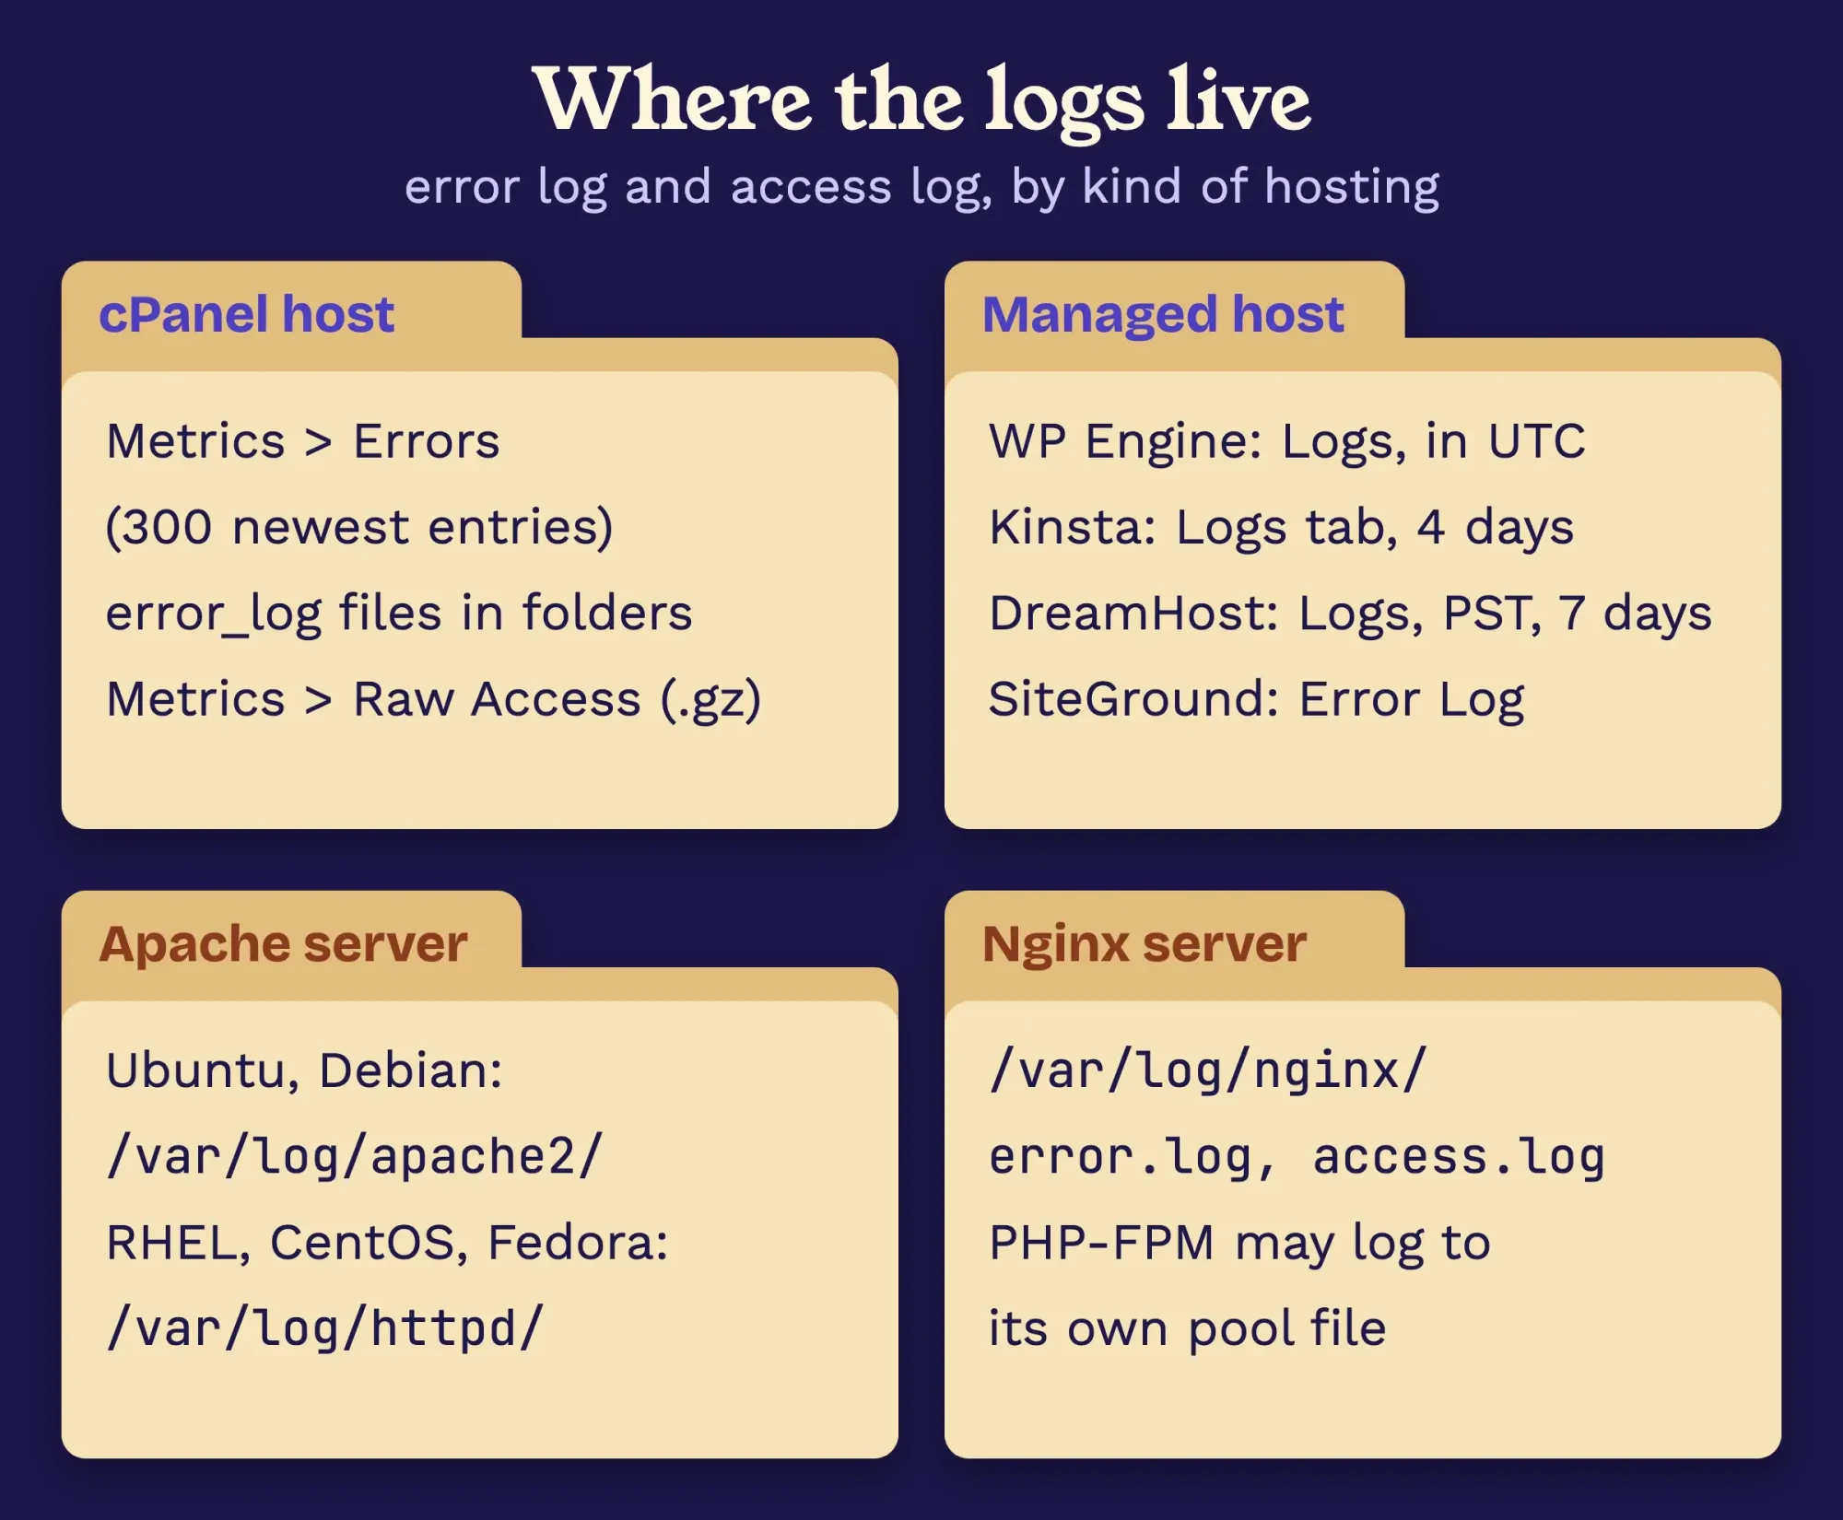Select 'WP Engine: Logs, in UTC'
The image size is (1843, 1520).
coord(1287,442)
